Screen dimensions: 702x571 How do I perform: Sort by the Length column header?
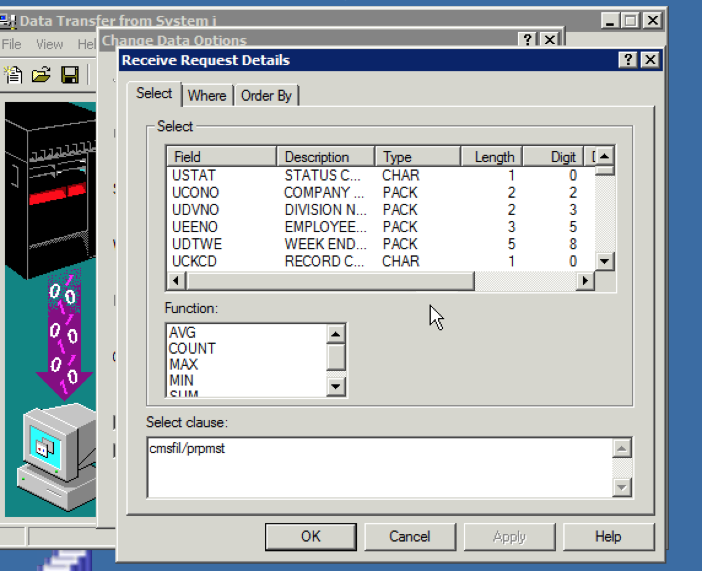[x=493, y=157]
